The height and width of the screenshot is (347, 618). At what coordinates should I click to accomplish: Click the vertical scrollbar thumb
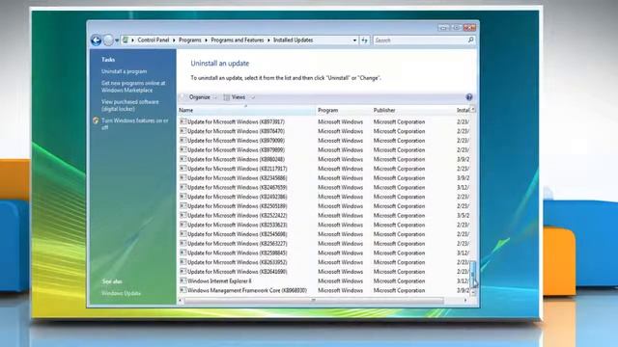pos(473,274)
